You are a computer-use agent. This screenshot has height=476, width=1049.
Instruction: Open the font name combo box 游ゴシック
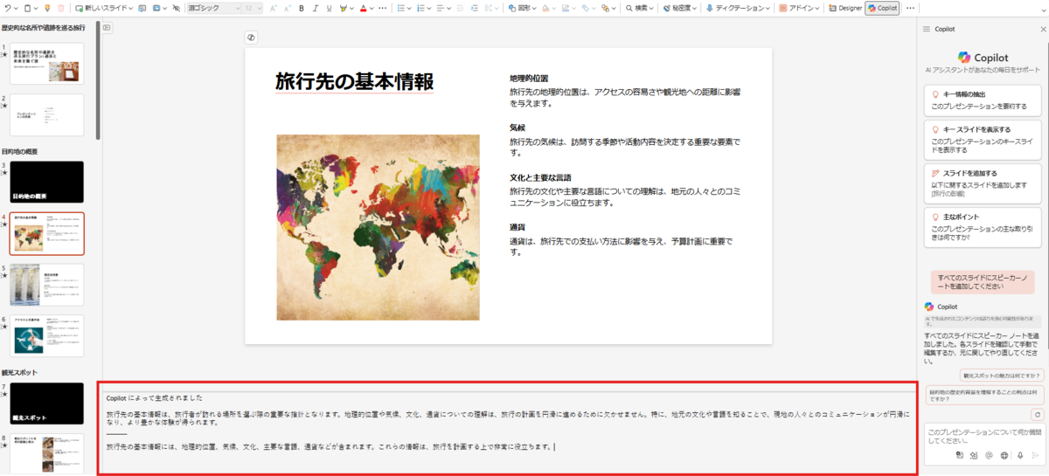(214, 8)
